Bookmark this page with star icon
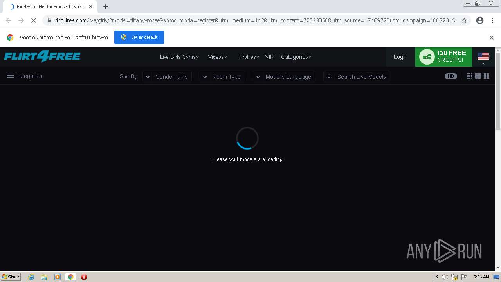 464,20
